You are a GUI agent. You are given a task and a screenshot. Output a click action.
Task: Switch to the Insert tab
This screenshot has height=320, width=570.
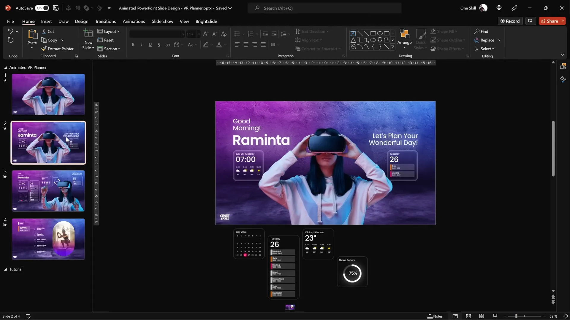click(x=46, y=21)
